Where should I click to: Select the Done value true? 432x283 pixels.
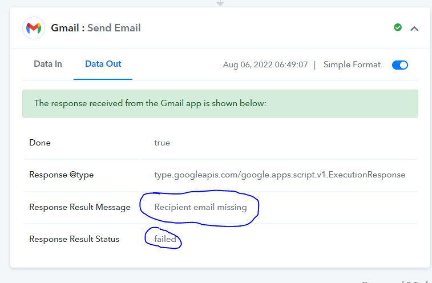[162, 143]
